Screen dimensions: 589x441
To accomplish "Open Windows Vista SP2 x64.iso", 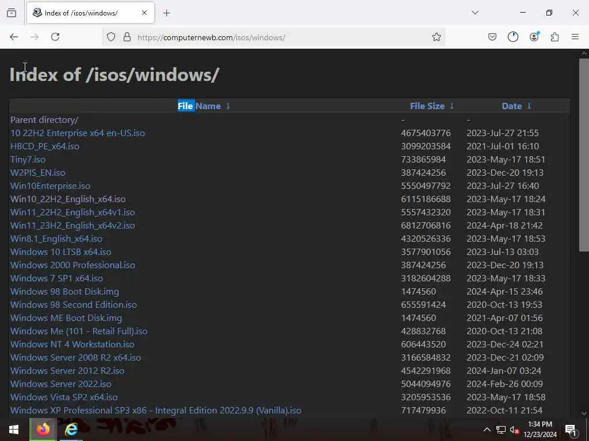I will pos(64,397).
